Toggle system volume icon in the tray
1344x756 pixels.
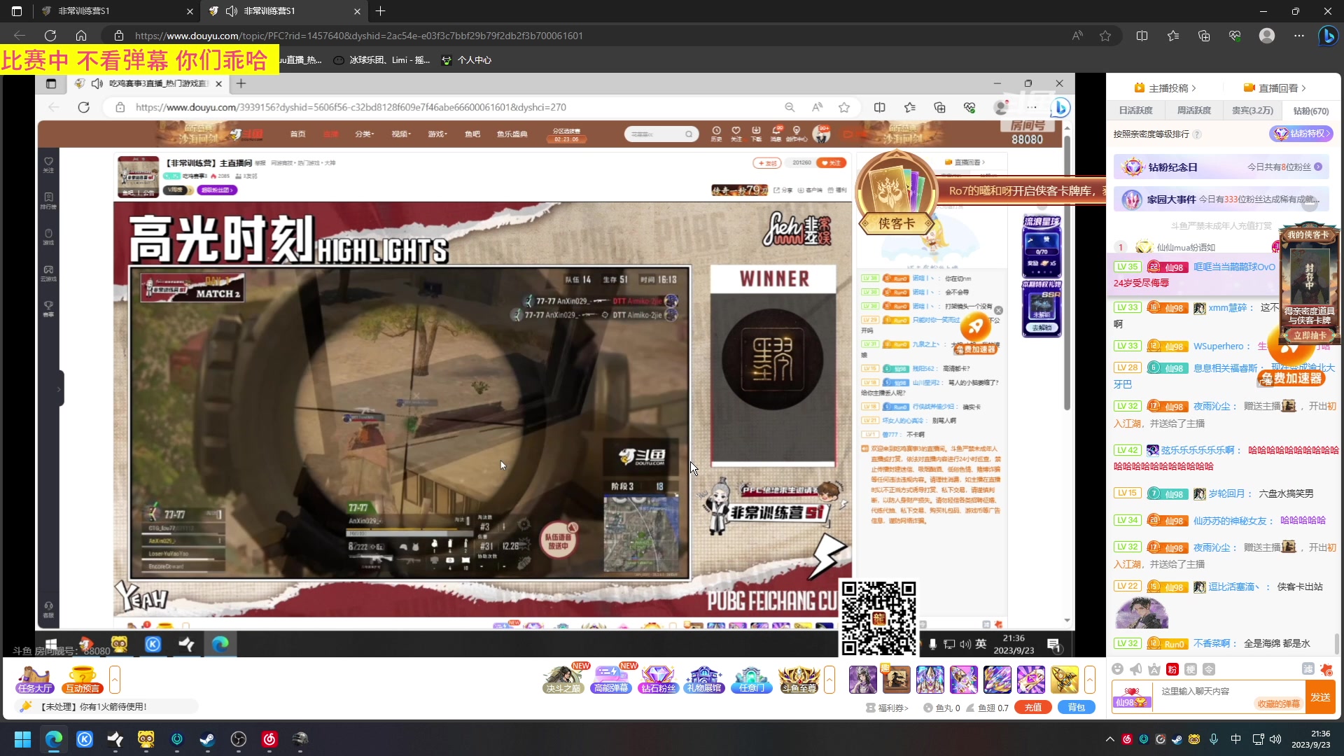[x=1275, y=739]
